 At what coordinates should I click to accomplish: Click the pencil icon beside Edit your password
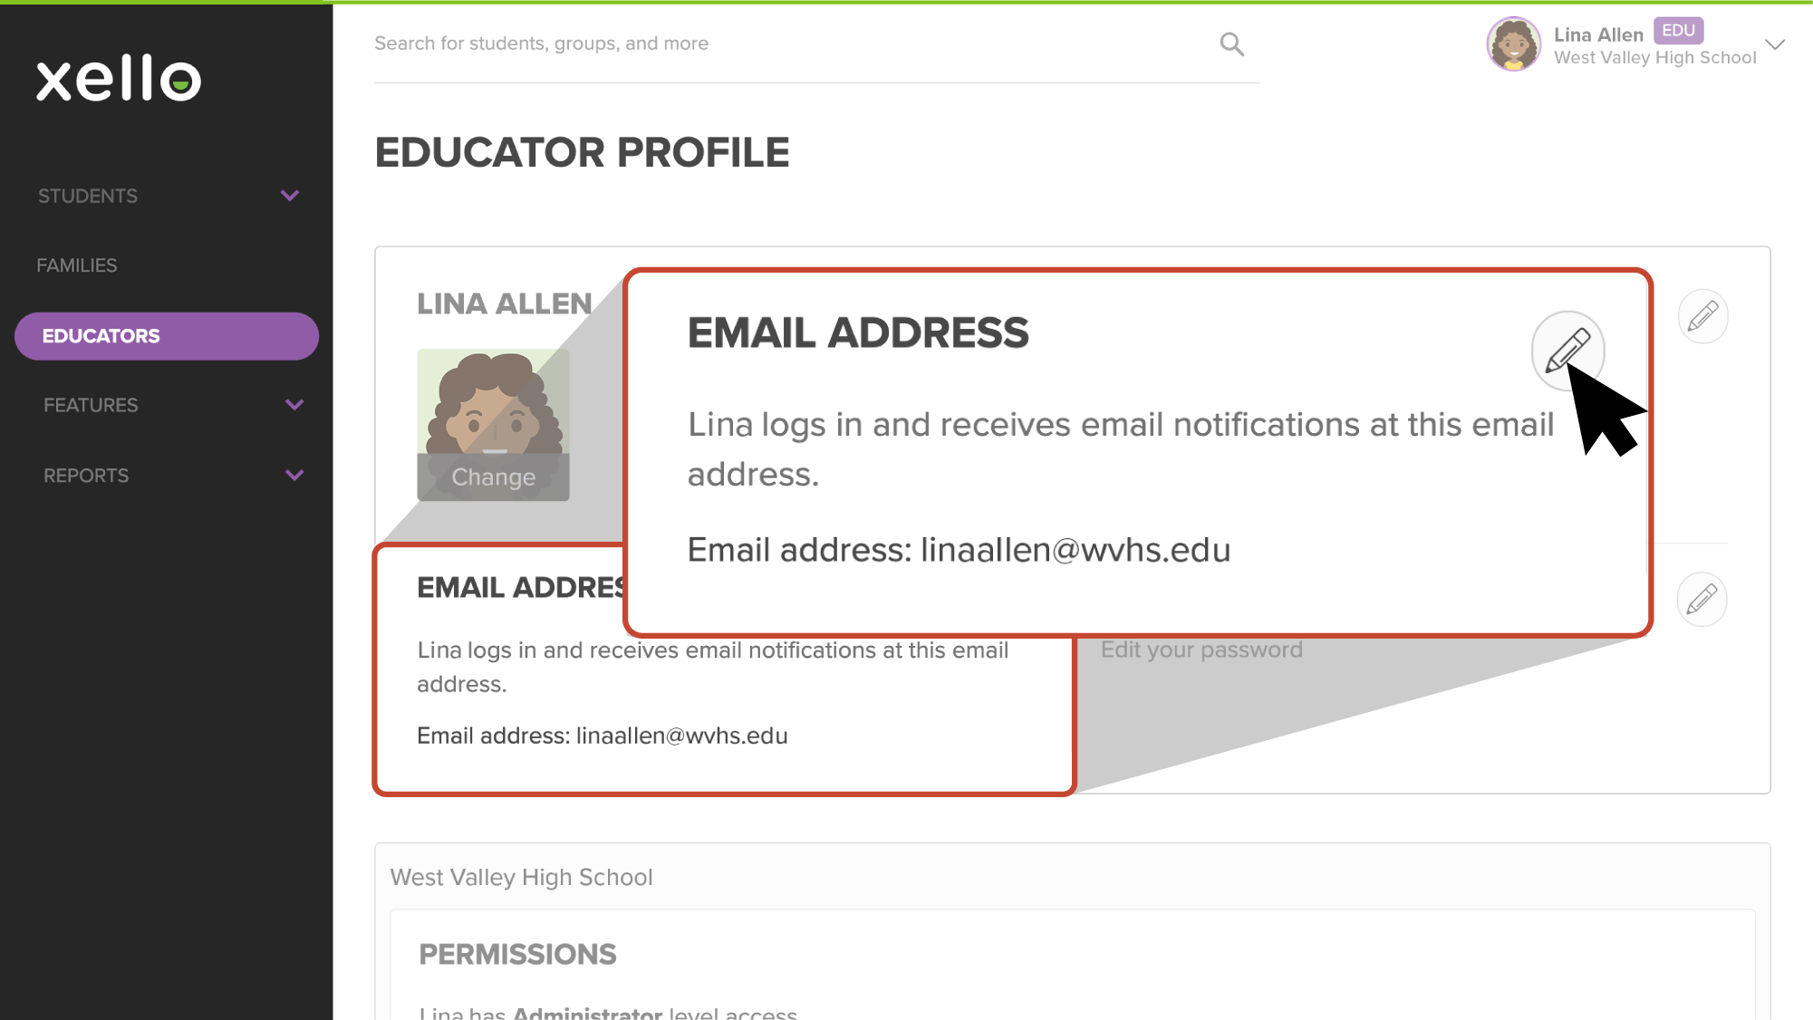click(1702, 599)
